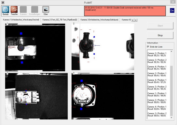Click the PickMT app icon in title bar
This screenshot has width=177, height=125.
coord(3,2)
